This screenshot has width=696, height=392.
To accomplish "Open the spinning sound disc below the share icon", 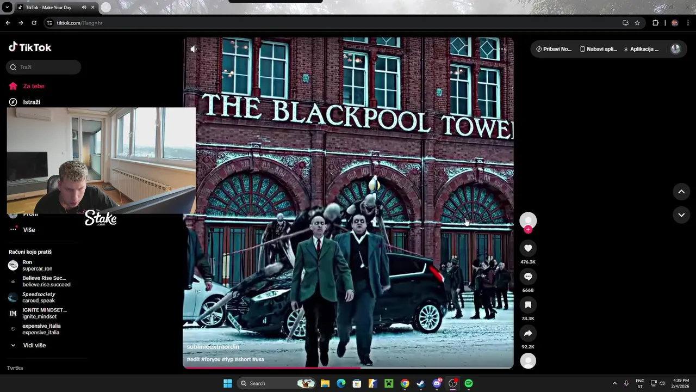I will (528, 361).
